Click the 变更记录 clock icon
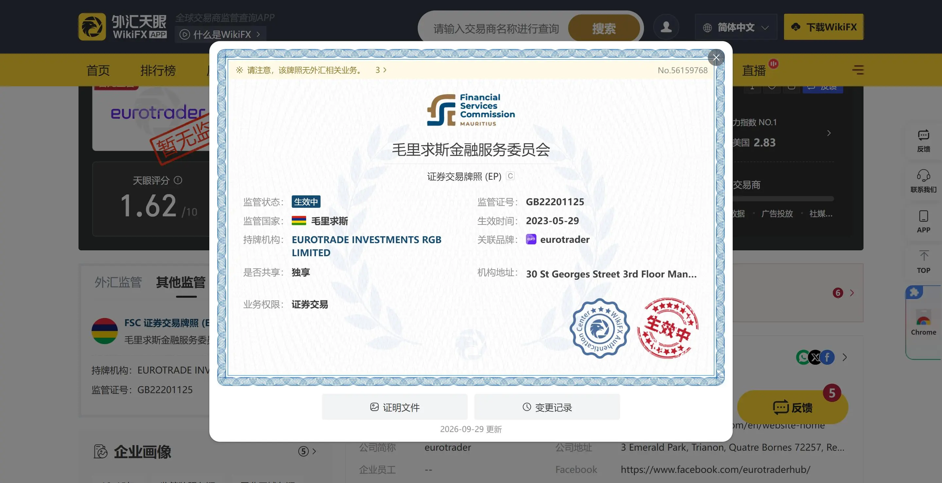 click(527, 407)
